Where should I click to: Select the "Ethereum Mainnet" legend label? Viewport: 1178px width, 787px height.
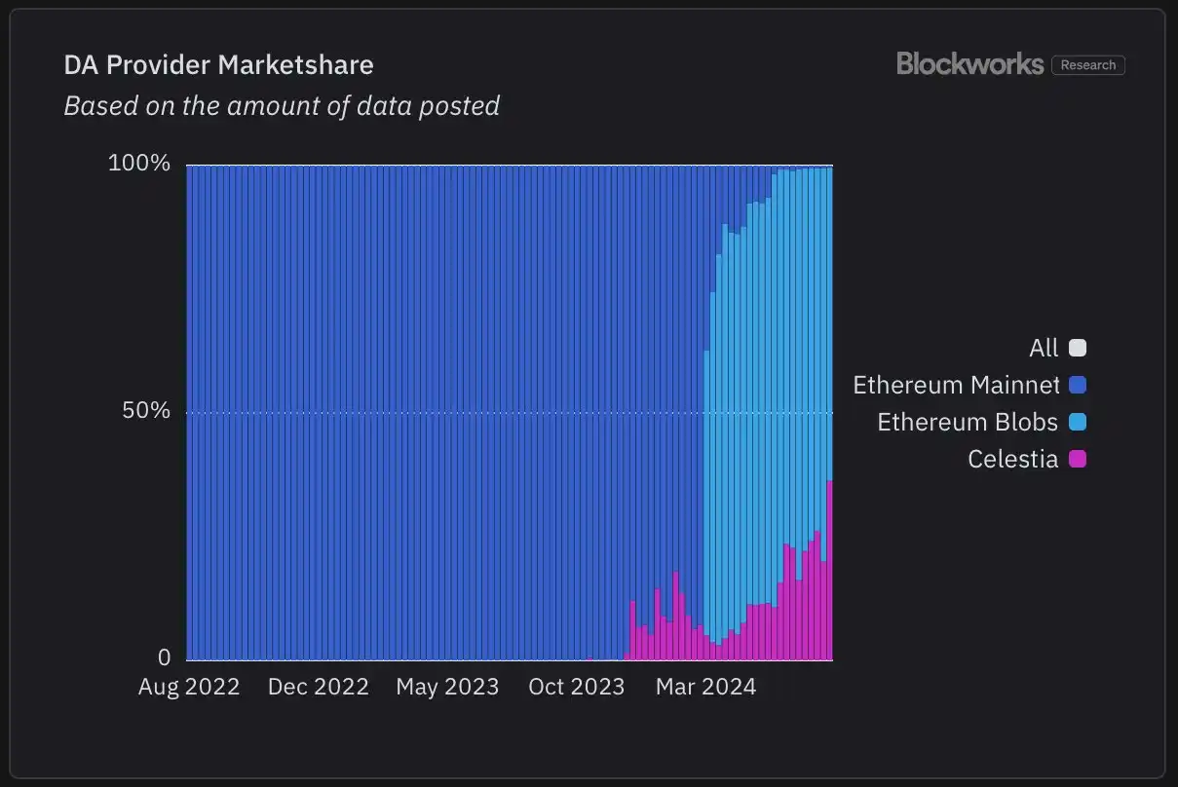tap(955, 385)
